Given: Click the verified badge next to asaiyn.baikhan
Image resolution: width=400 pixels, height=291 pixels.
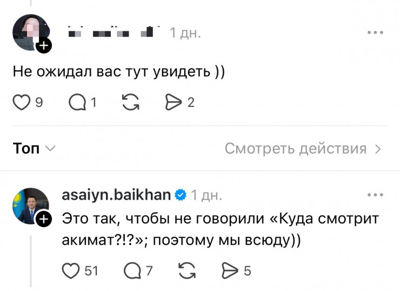Looking at the screenshot, I should click(x=181, y=194).
